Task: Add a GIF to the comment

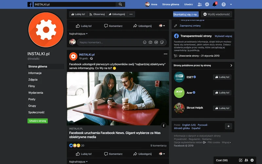Action: pos(156,42)
